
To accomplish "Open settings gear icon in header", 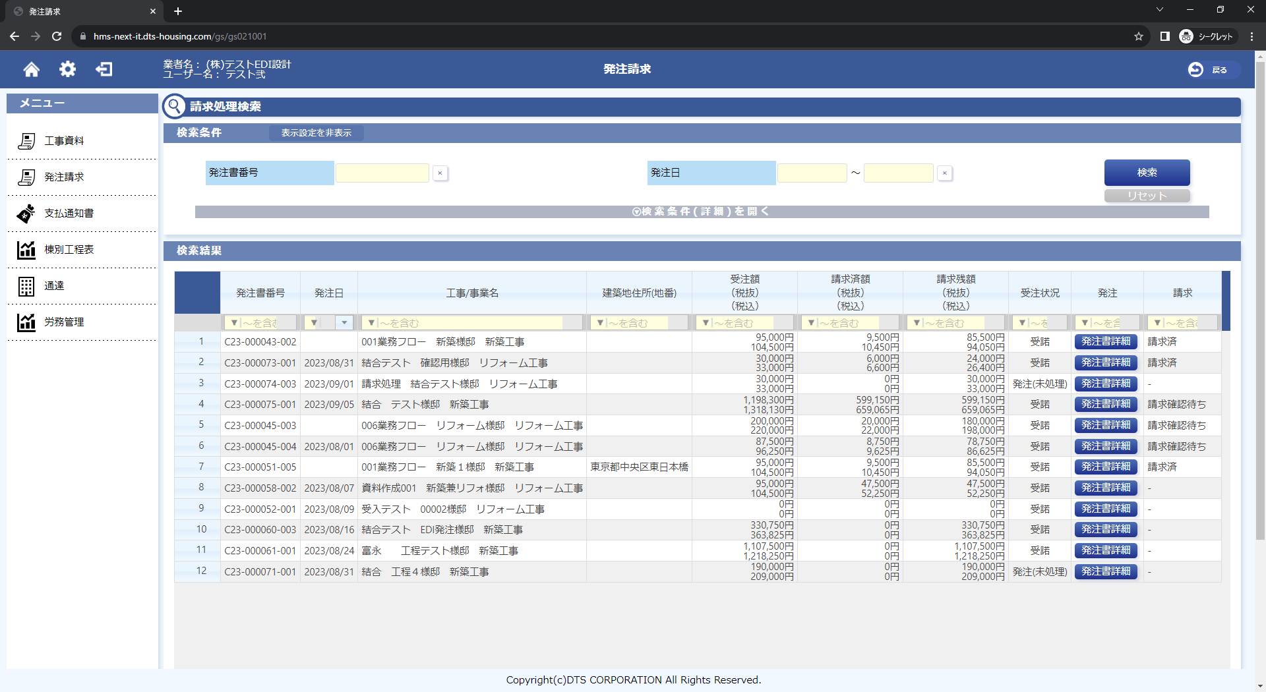I will pyautogui.click(x=67, y=69).
